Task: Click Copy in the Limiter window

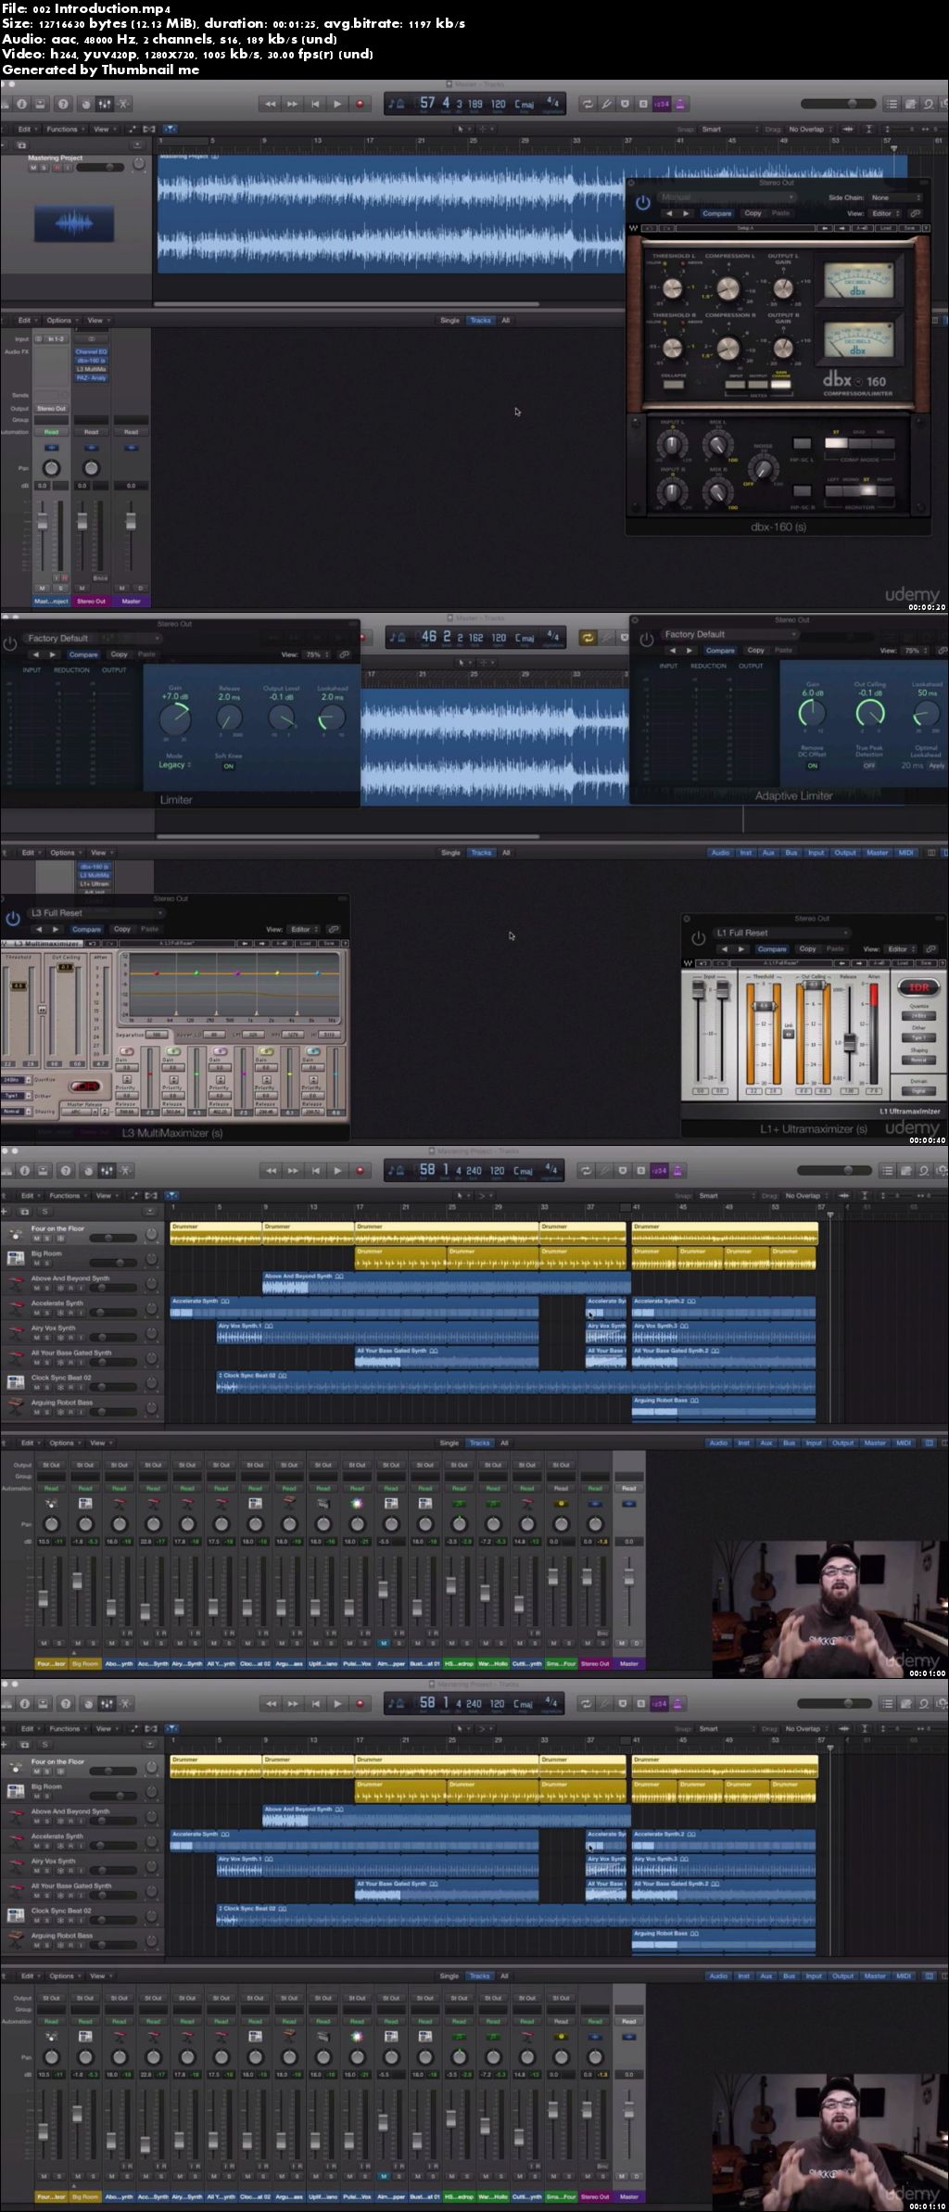Action: 119,655
